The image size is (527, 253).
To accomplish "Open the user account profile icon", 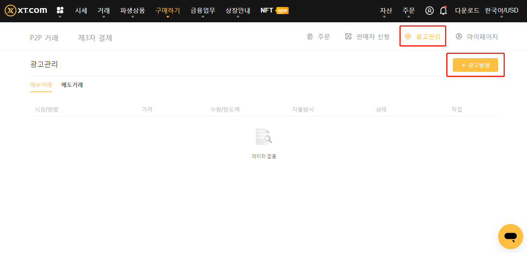I will coord(429,11).
